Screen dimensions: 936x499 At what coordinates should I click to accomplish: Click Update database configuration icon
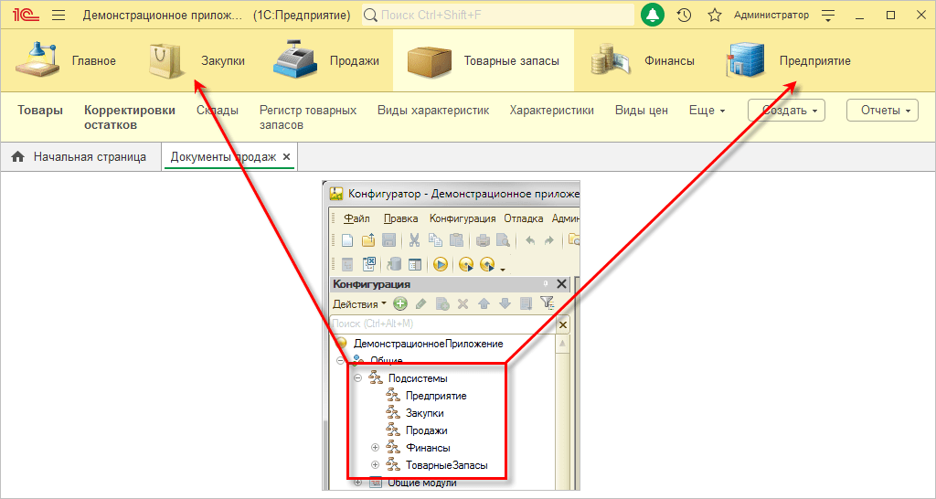click(x=393, y=264)
